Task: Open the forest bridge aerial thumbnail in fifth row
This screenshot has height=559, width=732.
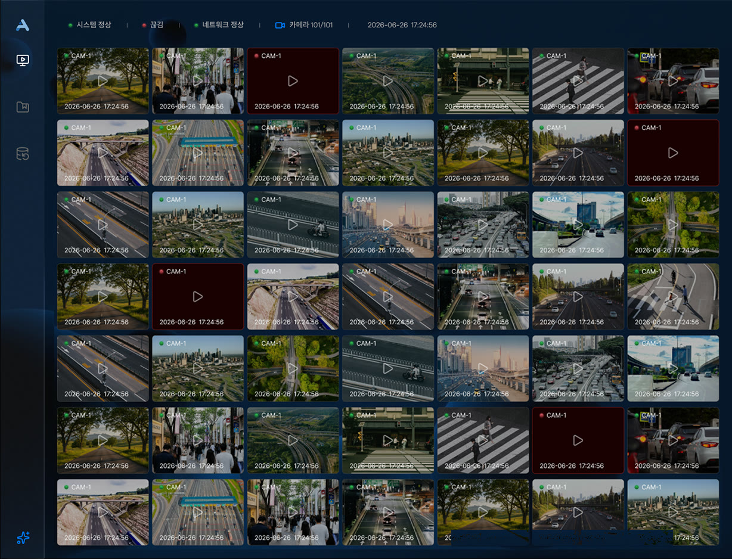Action: pyautogui.click(x=293, y=368)
